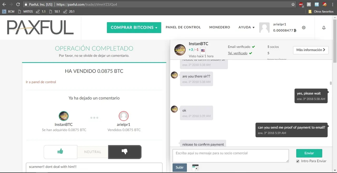
Task: Click the Subir upload button
Action: click(x=180, y=167)
